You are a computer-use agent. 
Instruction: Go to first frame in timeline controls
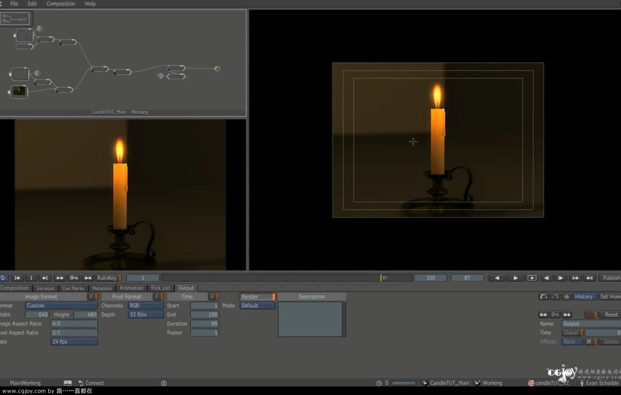coord(17,278)
